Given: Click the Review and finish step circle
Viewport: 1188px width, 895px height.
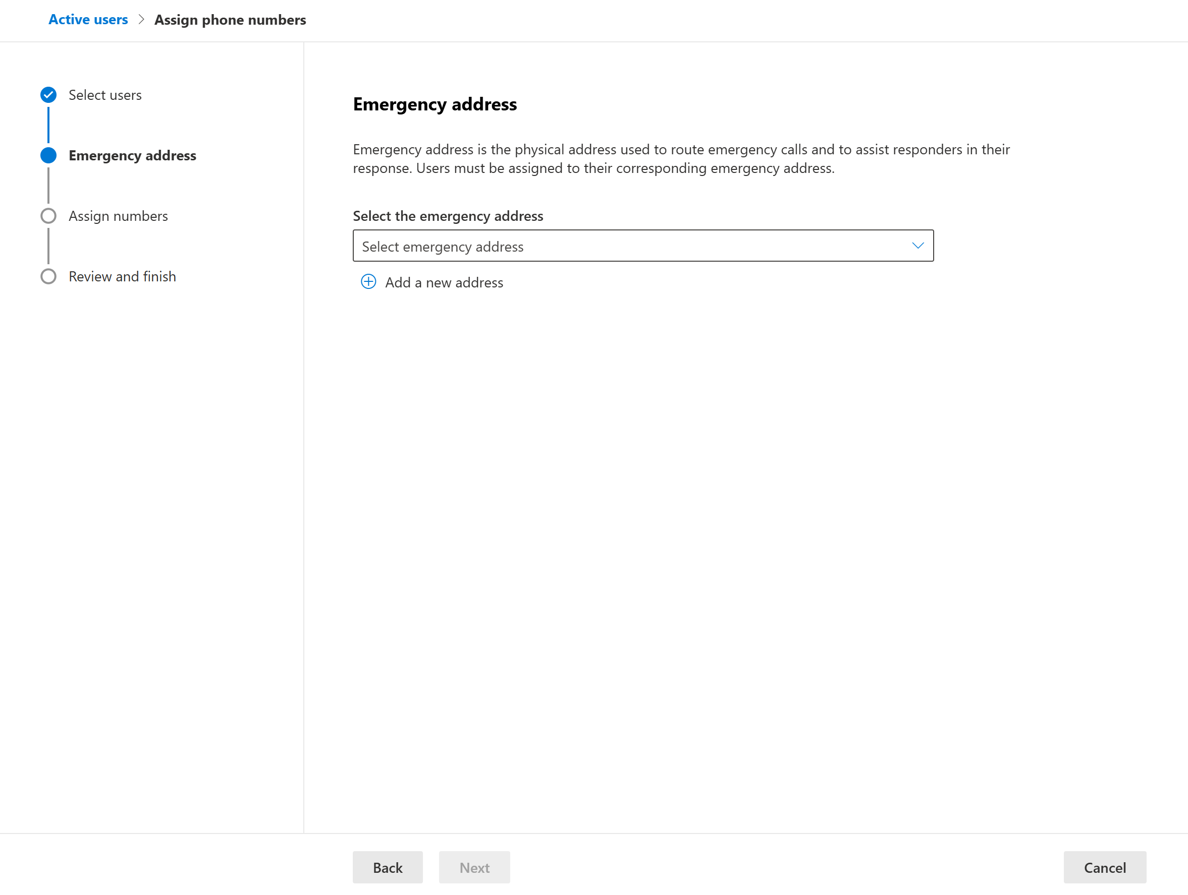Looking at the screenshot, I should click(x=48, y=277).
